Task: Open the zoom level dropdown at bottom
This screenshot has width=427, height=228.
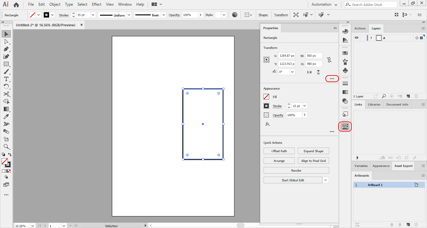Action: [32, 225]
